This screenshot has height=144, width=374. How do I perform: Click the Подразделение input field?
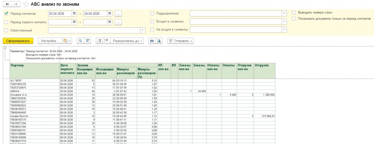click(x=236, y=14)
